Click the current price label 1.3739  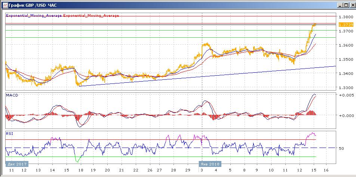[x=346, y=25]
